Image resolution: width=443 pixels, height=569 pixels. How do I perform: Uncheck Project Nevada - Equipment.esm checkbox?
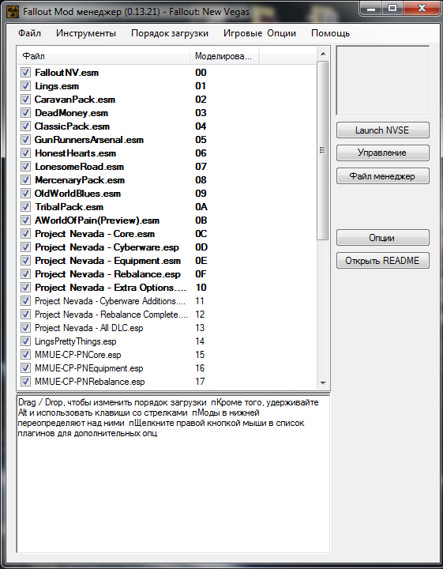click(25, 261)
